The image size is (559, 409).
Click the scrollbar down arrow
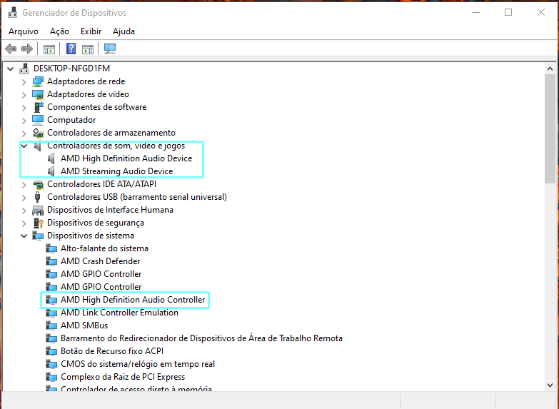[550, 385]
